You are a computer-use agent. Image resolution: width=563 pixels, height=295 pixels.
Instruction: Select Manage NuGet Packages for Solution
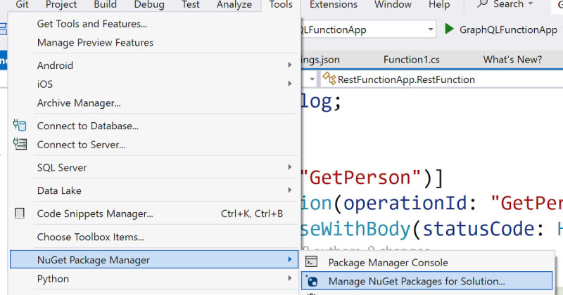pyautogui.click(x=417, y=282)
